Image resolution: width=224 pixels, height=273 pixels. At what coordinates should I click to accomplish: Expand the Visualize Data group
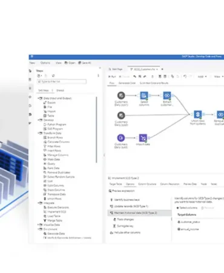38,225
